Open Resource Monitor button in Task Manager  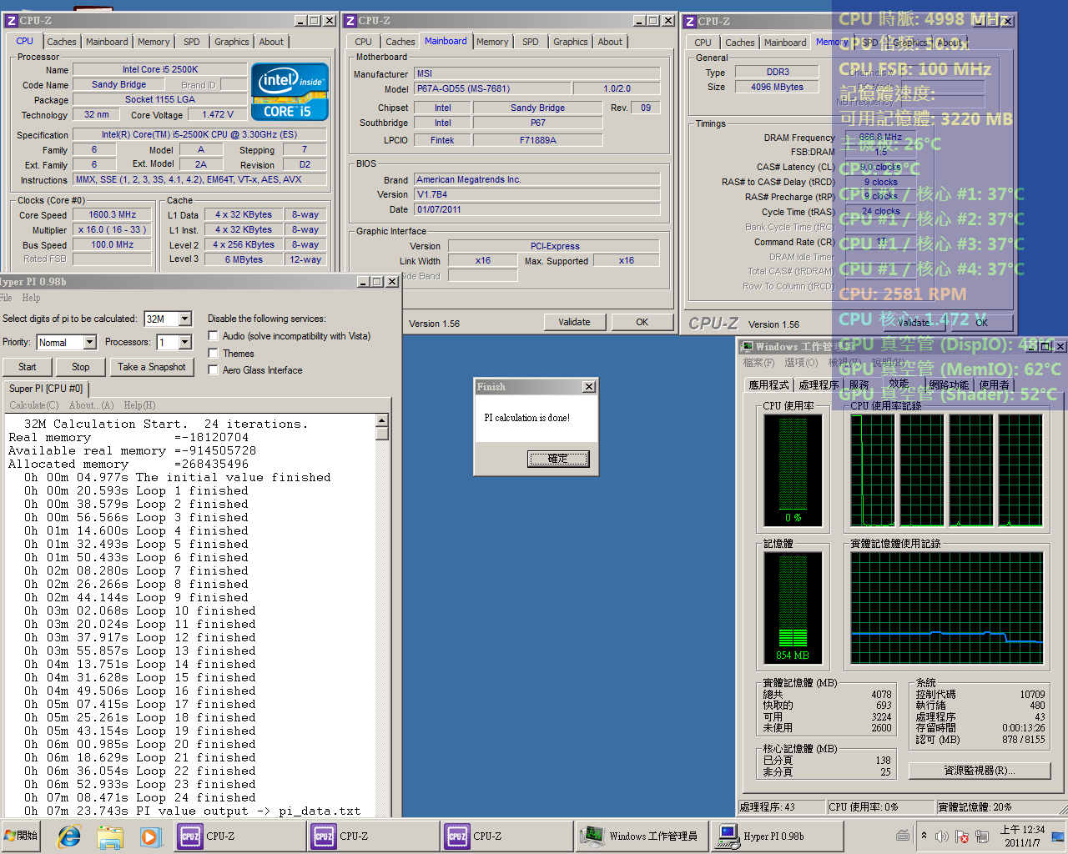(980, 771)
